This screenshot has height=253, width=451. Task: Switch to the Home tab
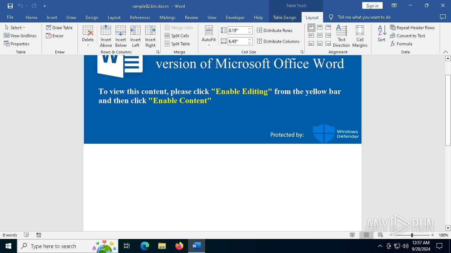click(x=31, y=17)
